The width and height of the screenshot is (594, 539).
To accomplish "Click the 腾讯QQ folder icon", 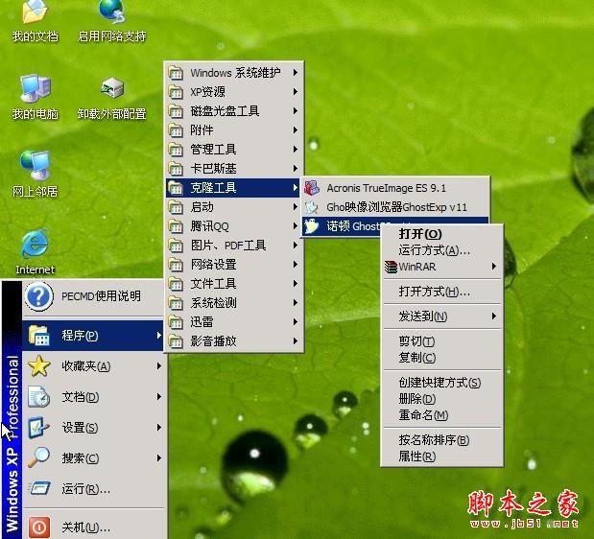I will tap(176, 226).
